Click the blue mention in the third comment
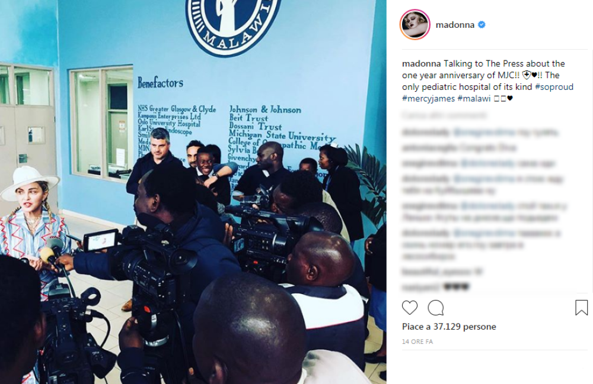The image size is (593, 384). pyautogui.click(x=487, y=163)
